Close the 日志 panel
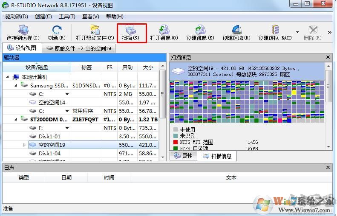337x216 pixels. (328, 167)
